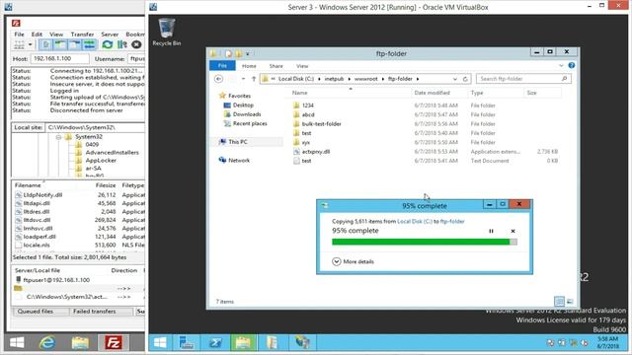Click the Host field with 192.168.1.100
Viewport: 632px width, 355px height.
(x=60, y=59)
